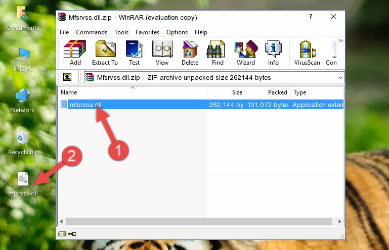Click the 262,144 size cell
Viewport: 389px width, 250px height.
(226, 105)
